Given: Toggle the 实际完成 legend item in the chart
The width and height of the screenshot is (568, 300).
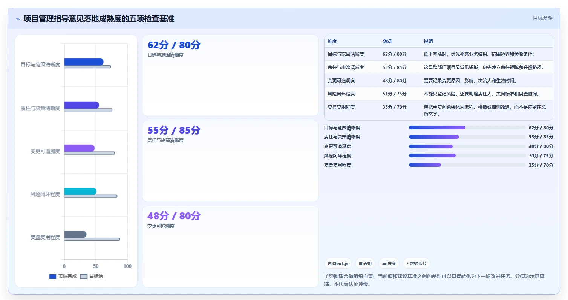Looking at the screenshot, I should pyautogui.click(x=63, y=276).
